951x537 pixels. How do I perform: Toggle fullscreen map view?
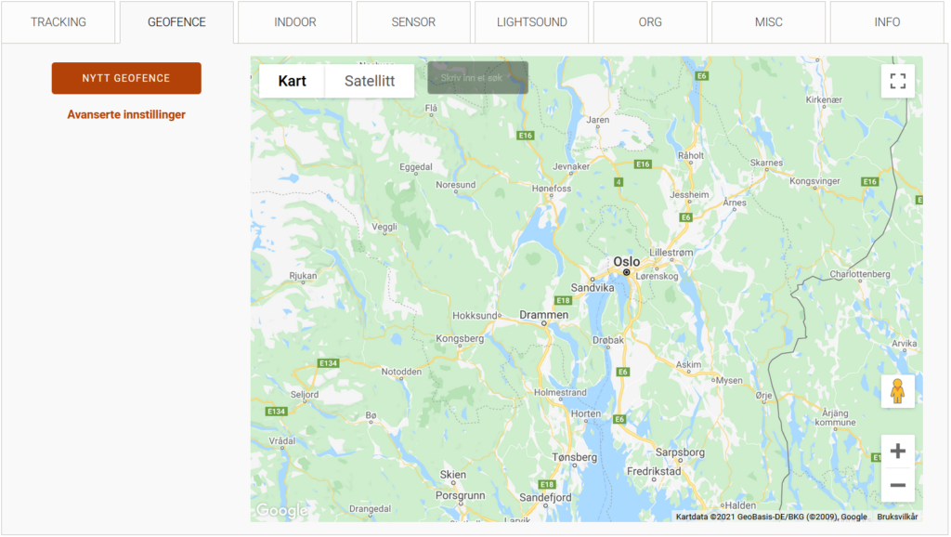point(898,82)
